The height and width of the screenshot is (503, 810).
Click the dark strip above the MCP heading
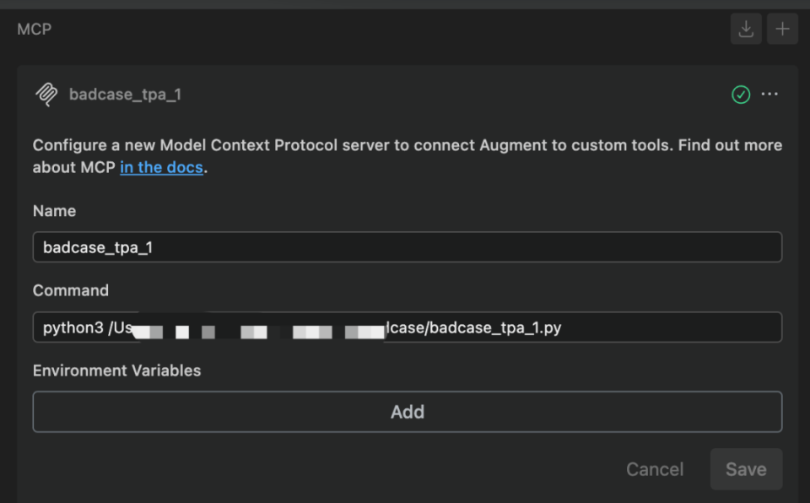[405, 4]
